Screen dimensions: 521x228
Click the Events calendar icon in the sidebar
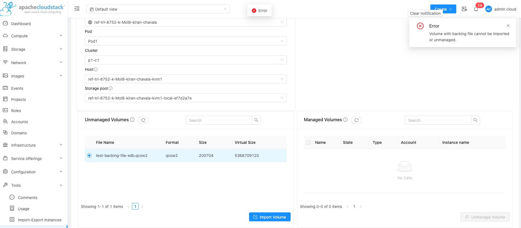pyautogui.click(x=5, y=88)
